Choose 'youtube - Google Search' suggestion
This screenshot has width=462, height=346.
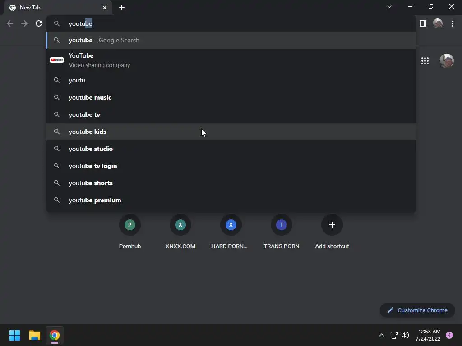(x=231, y=40)
